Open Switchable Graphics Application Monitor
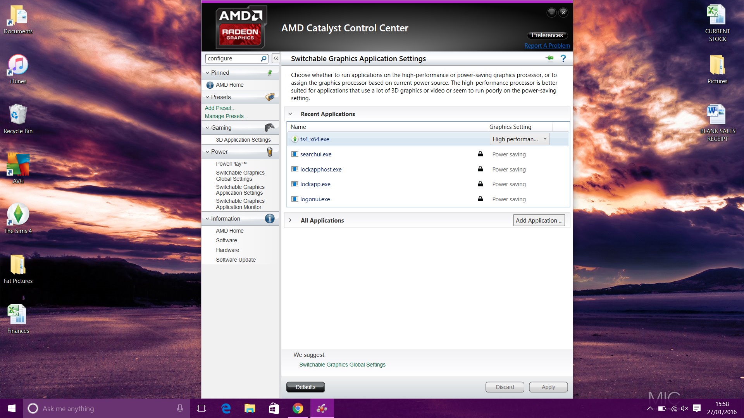Image resolution: width=744 pixels, height=418 pixels. [240, 204]
